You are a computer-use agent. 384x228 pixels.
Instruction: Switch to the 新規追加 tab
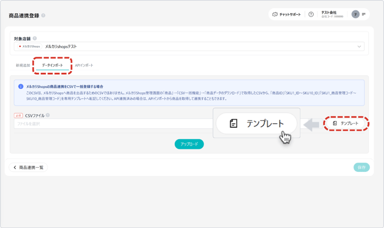tap(23, 65)
